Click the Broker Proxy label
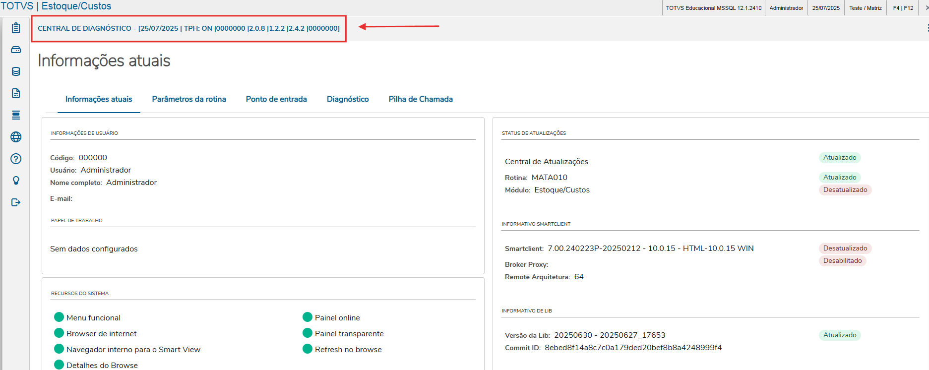Image resolution: width=929 pixels, height=370 pixels. 526,264
